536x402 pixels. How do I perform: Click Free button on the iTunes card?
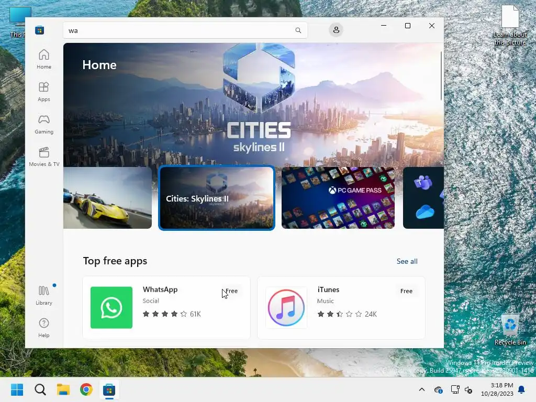406,291
